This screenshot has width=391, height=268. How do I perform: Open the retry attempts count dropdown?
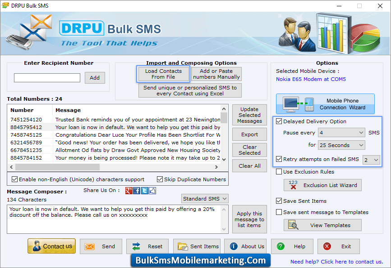tap(371, 160)
